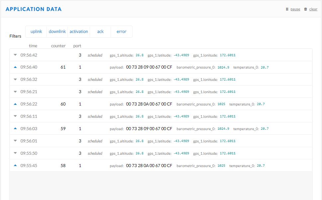Select the error filter tab
The height and width of the screenshot is (200, 322).
point(121,32)
